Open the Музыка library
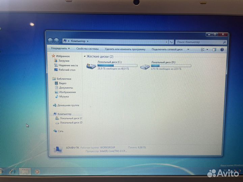The width and height of the screenshot is (243, 182). point(64,96)
